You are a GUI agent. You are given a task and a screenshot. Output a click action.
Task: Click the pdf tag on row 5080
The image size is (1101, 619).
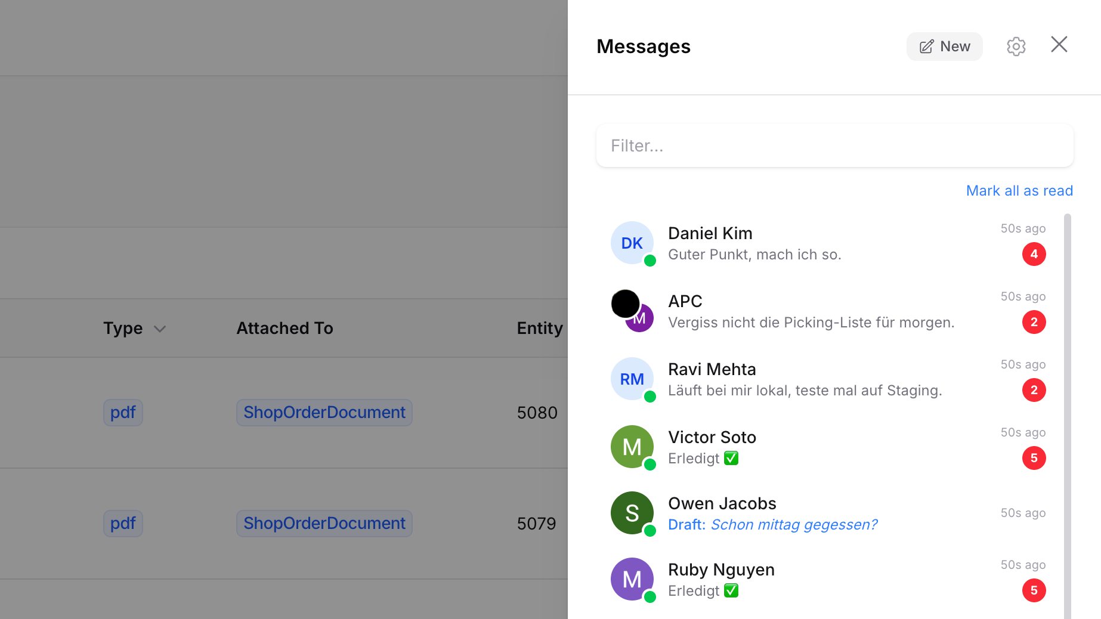coord(122,412)
